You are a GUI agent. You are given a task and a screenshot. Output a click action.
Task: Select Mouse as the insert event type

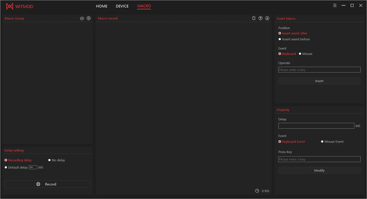point(300,54)
